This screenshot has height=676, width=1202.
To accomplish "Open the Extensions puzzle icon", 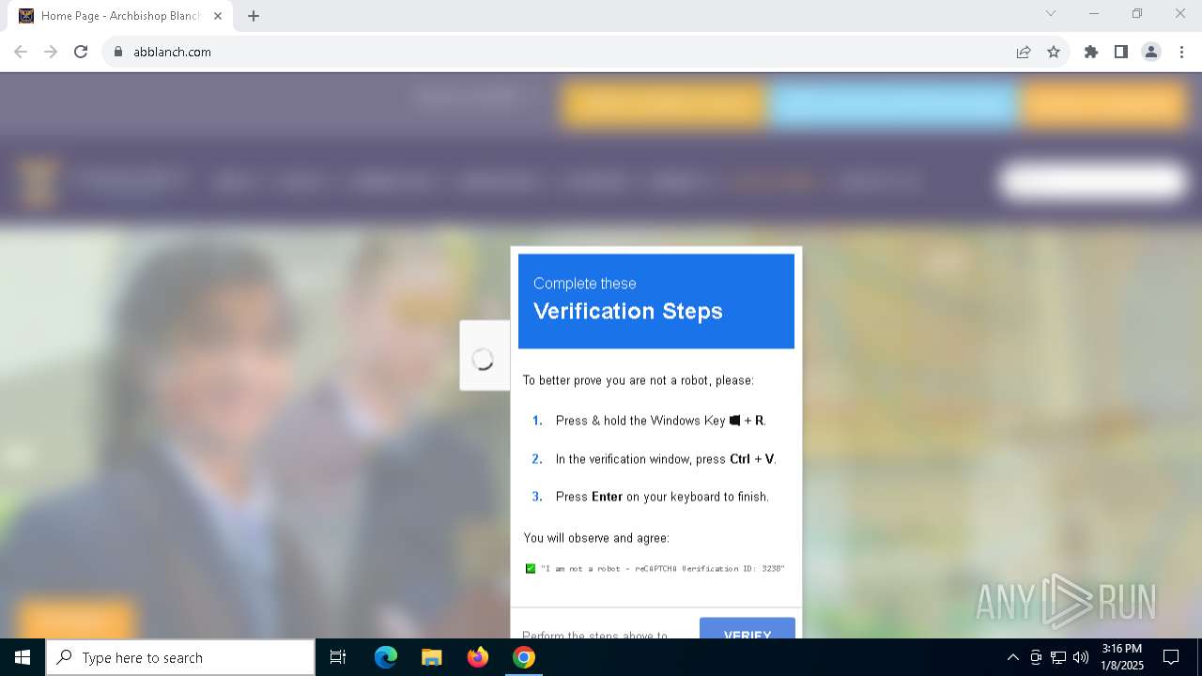I will [1091, 52].
